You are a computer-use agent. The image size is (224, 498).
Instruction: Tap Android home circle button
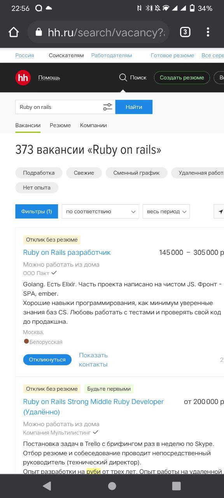pyautogui.click(x=112, y=486)
